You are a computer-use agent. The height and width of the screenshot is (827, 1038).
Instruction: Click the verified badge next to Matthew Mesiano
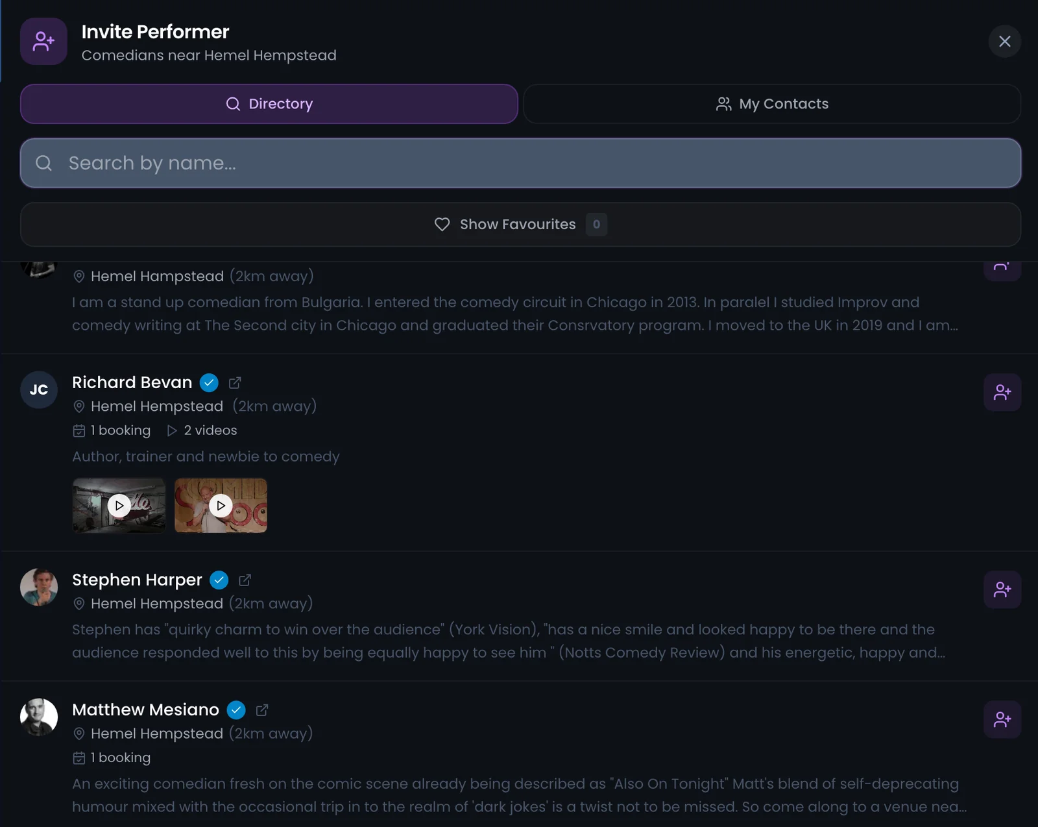(x=236, y=710)
